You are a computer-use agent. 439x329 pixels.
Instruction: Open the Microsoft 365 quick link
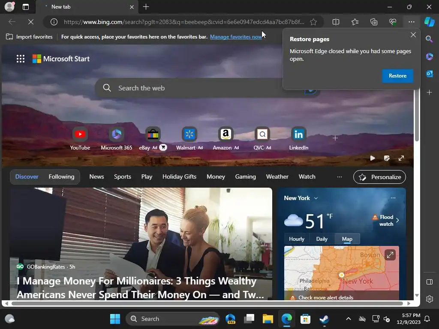117,139
